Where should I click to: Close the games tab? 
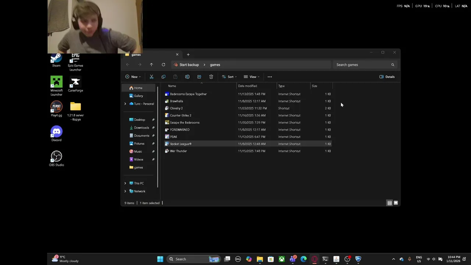(177, 54)
